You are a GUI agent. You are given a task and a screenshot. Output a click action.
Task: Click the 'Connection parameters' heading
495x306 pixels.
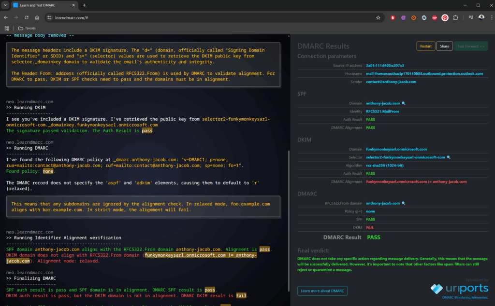pos(327,56)
